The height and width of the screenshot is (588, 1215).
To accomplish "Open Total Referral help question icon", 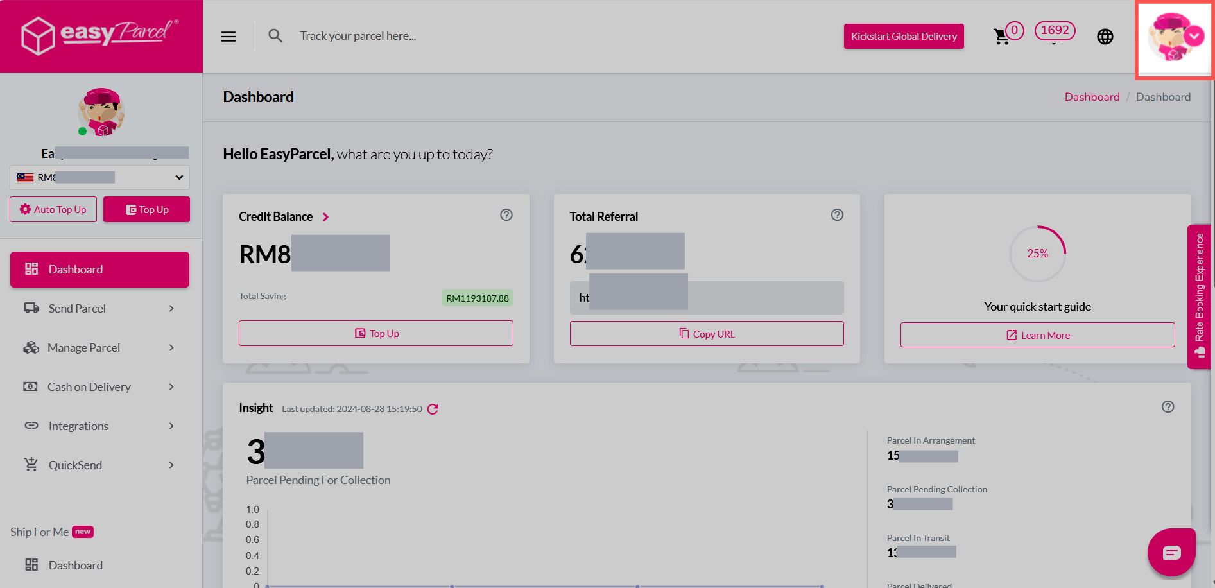I will click(x=837, y=215).
